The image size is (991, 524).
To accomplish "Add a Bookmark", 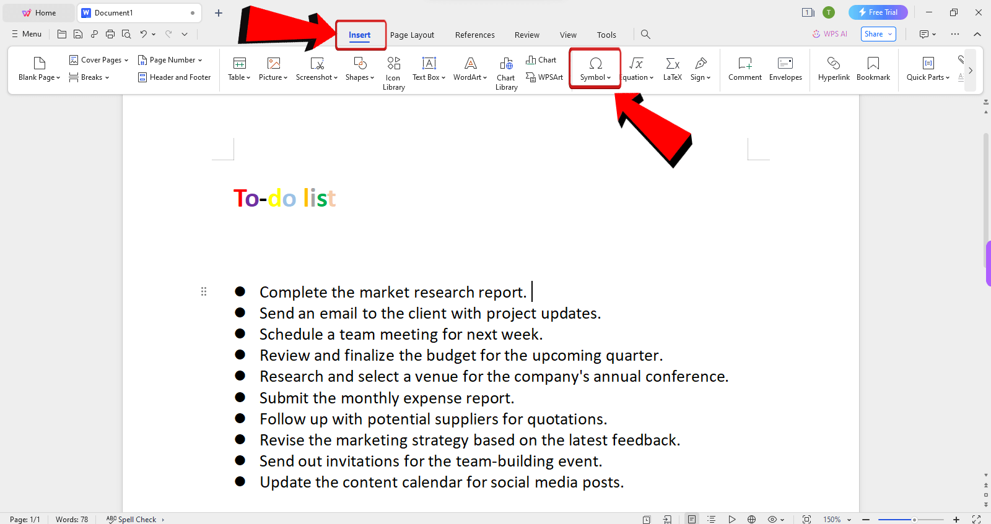I will [x=873, y=69].
